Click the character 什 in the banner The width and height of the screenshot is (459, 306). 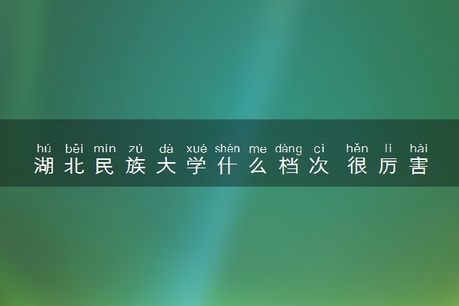227,166
